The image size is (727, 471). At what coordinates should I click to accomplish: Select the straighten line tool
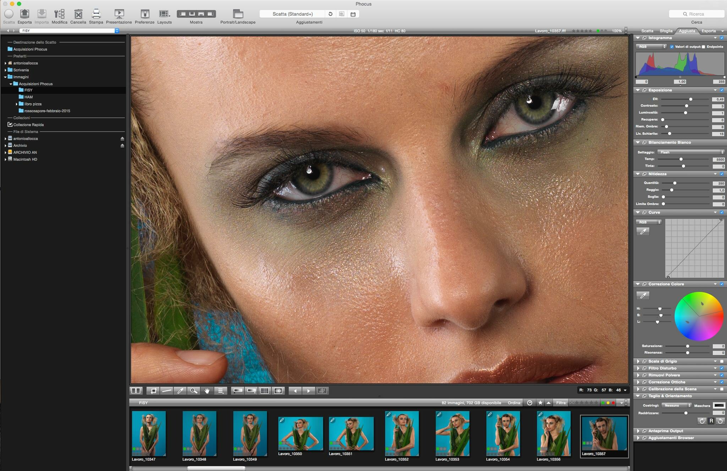pyautogui.click(x=166, y=391)
